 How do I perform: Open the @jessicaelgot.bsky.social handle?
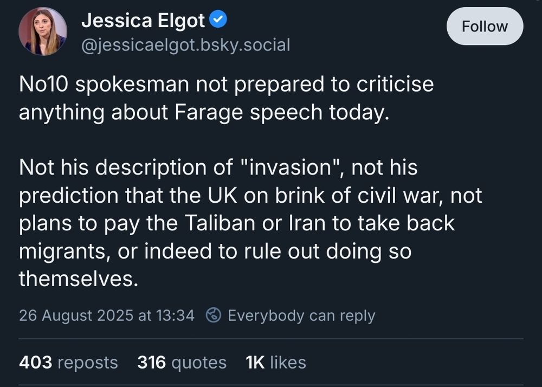point(186,46)
